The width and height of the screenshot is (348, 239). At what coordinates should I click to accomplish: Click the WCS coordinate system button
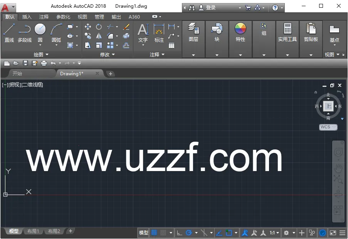click(x=328, y=127)
